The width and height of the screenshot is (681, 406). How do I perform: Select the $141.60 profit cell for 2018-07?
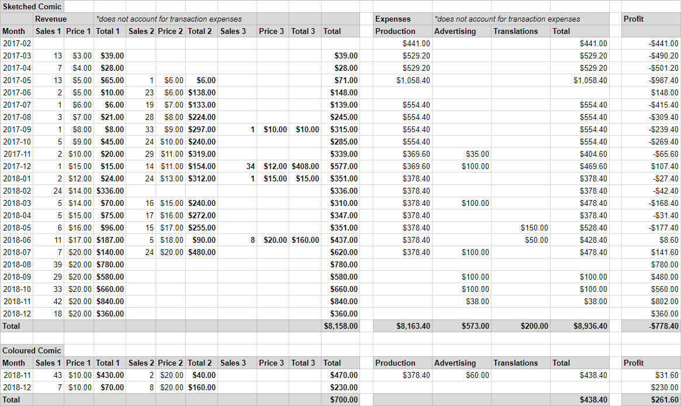(x=651, y=252)
